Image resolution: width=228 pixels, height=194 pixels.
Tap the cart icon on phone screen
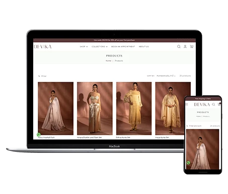[219, 104]
